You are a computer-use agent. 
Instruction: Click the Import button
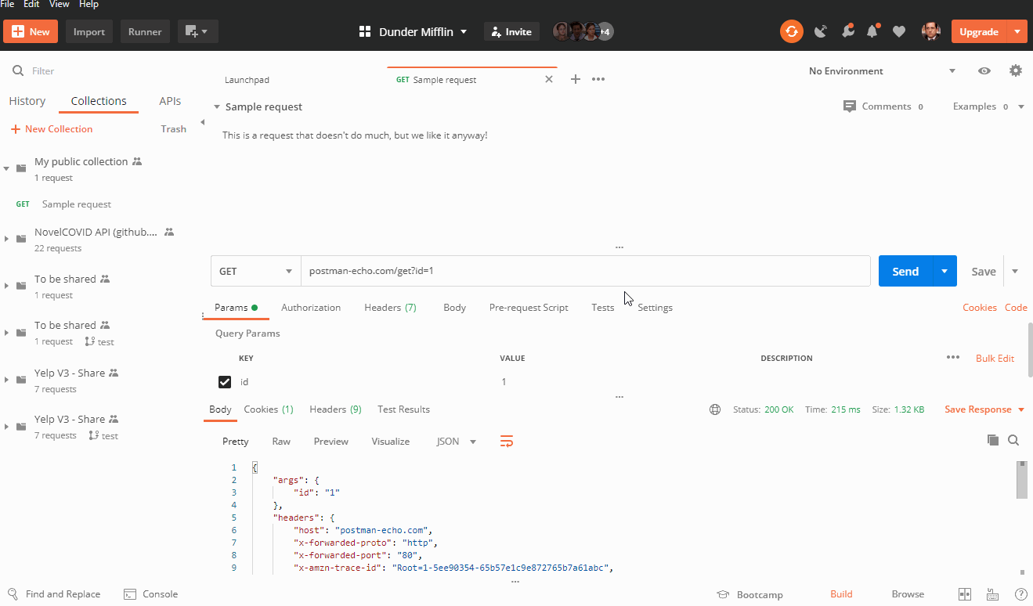(x=89, y=31)
